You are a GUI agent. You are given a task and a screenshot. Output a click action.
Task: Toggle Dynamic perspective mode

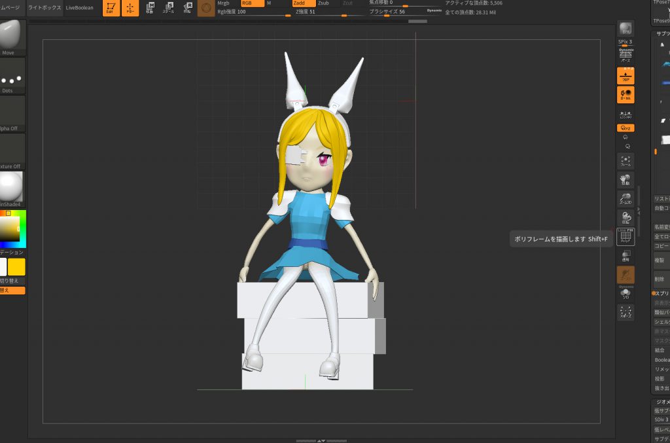point(626,56)
